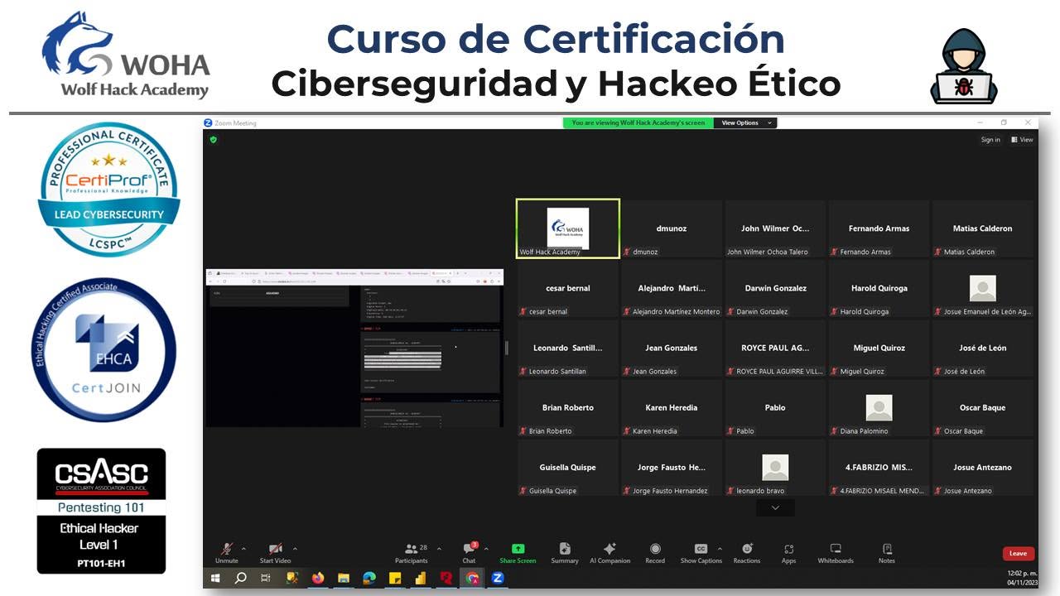1060x596 pixels.
Task: Toggle Show Captions
Action: [x=701, y=553]
